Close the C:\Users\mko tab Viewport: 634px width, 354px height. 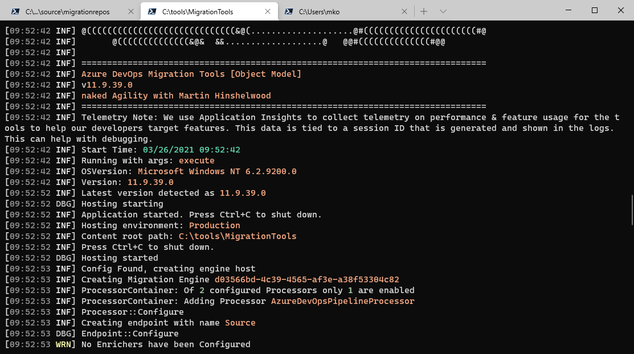404,11
